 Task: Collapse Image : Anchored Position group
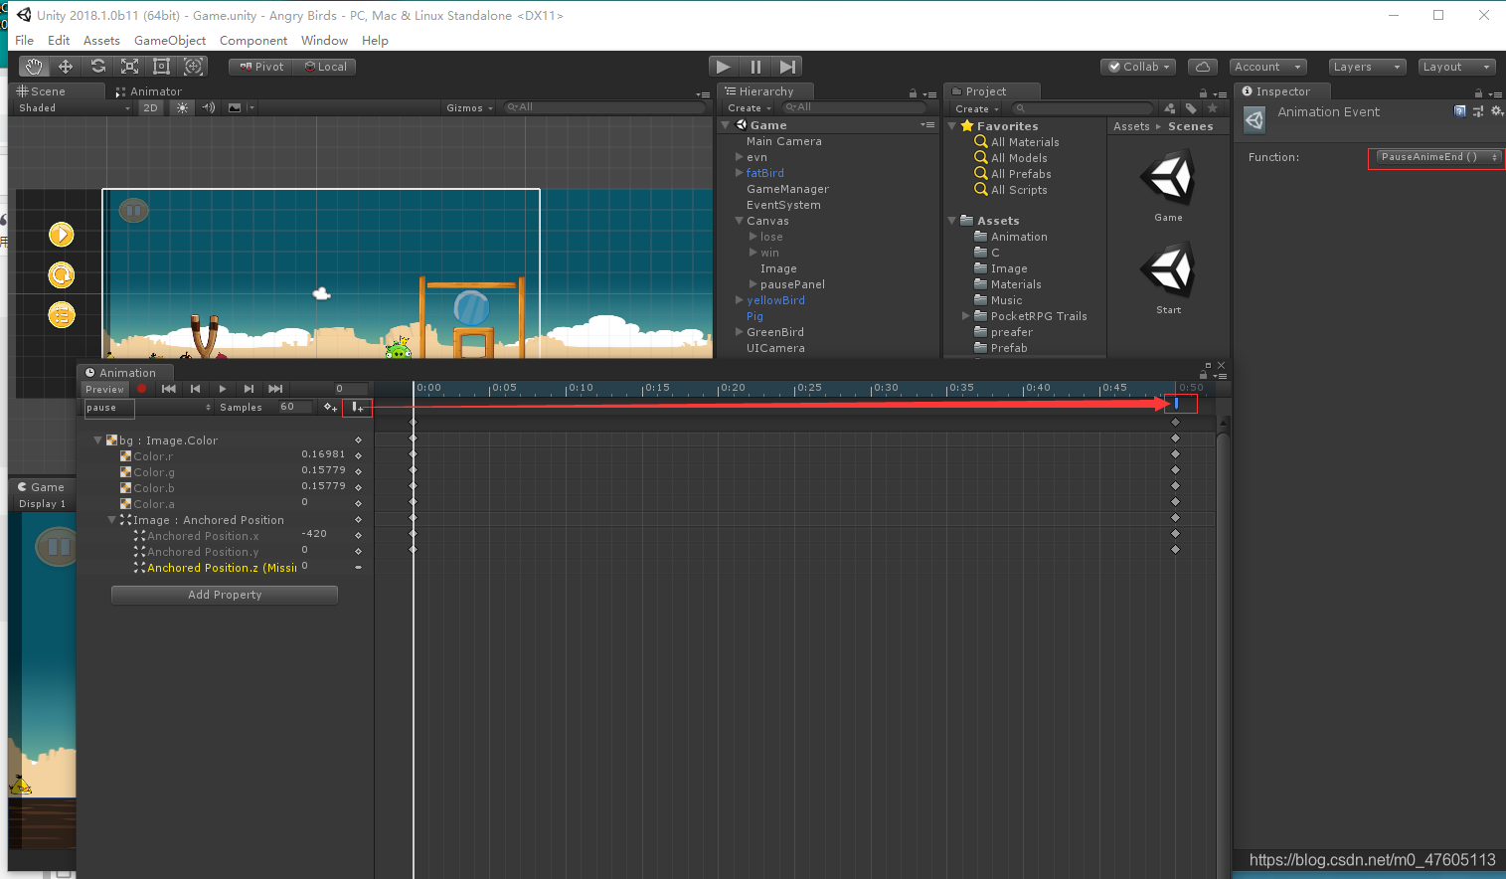pos(111,520)
